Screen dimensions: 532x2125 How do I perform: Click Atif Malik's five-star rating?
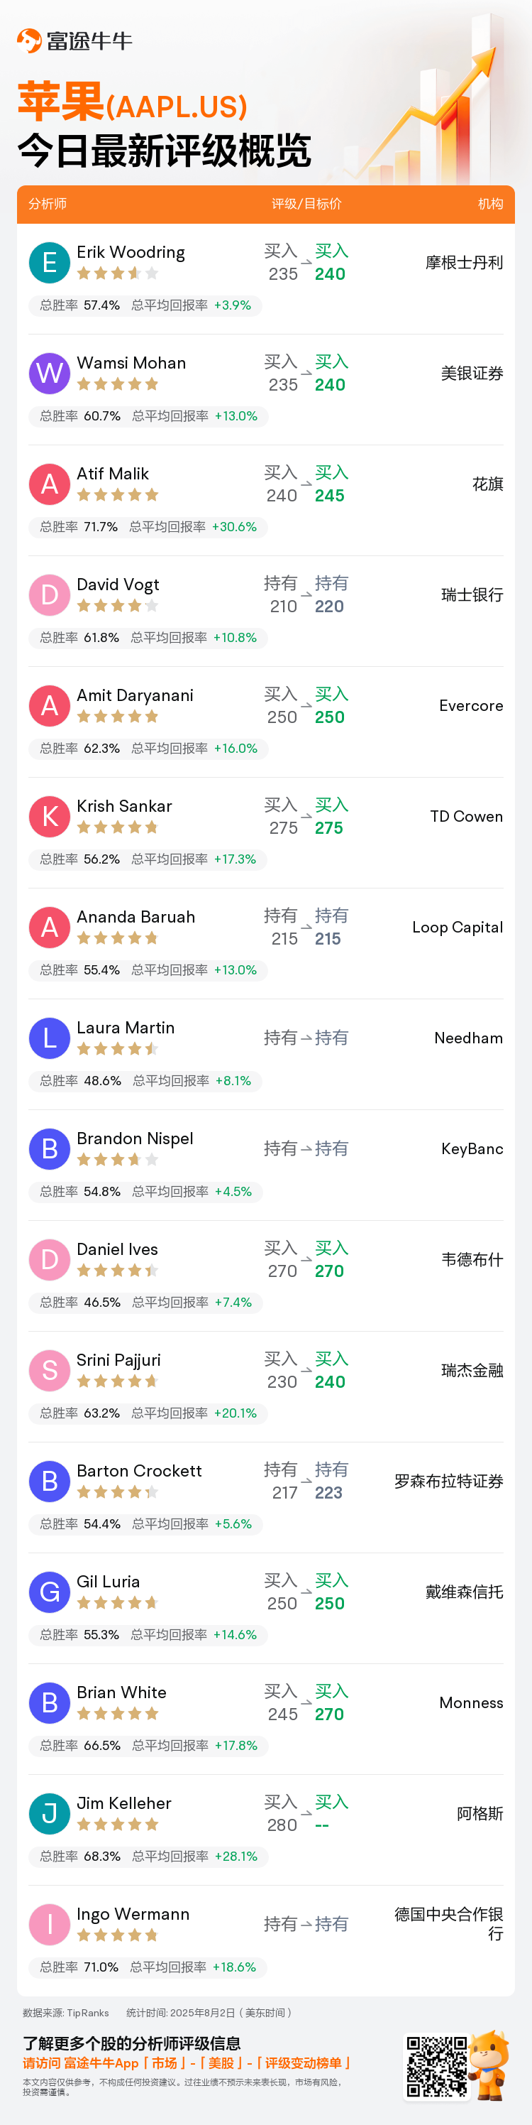[118, 495]
